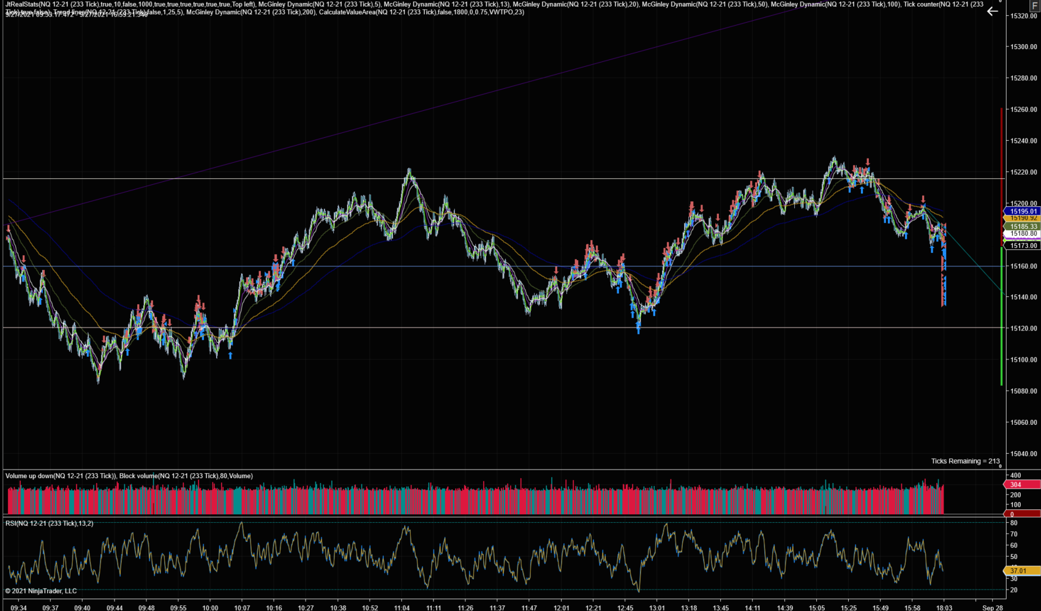Viewport: 1041px width, 611px height.
Task: Click the 20 RSI axis label
Action: click(x=1013, y=590)
